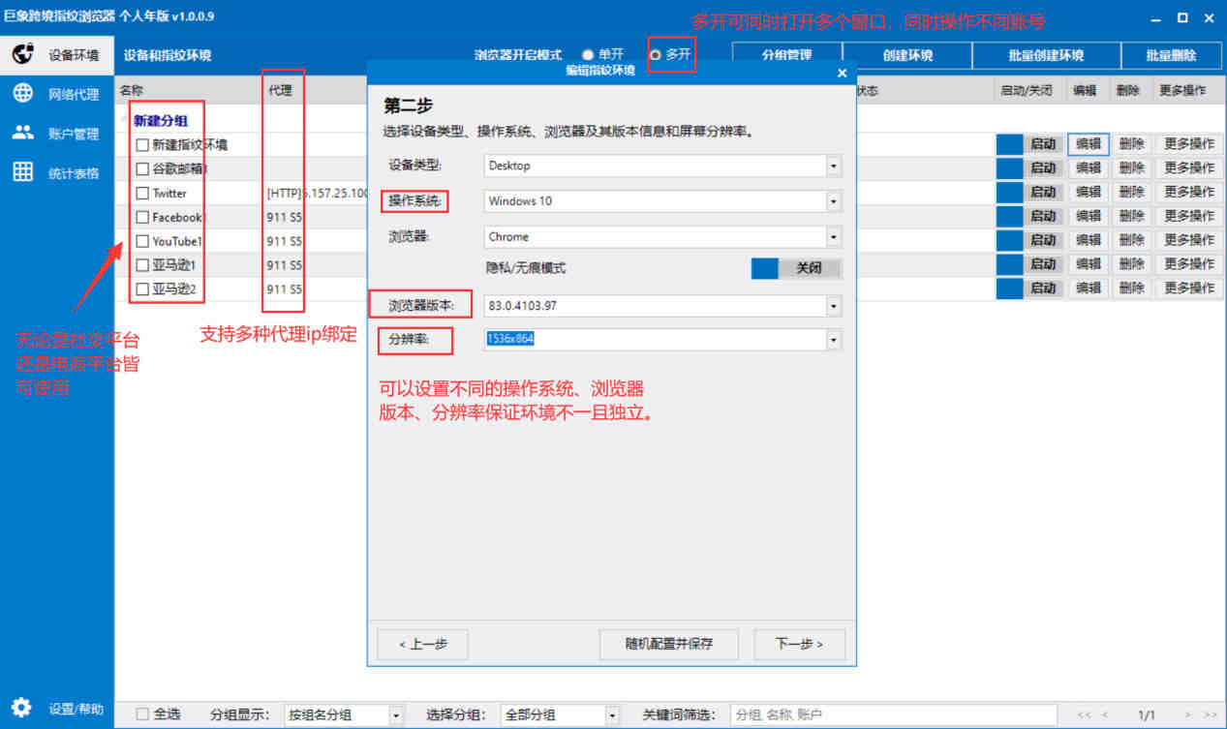Click 更多操作 for Twitter row

pyautogui.click(x=1188, y=192)
